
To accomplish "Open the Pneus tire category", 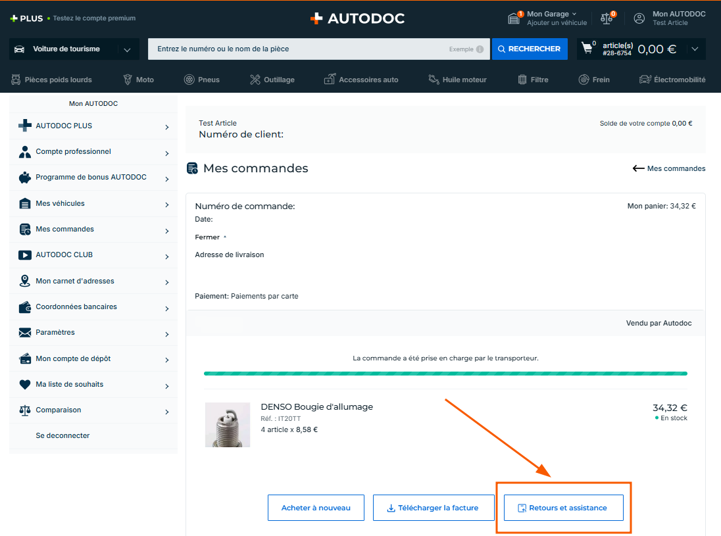I will (201, 80).
